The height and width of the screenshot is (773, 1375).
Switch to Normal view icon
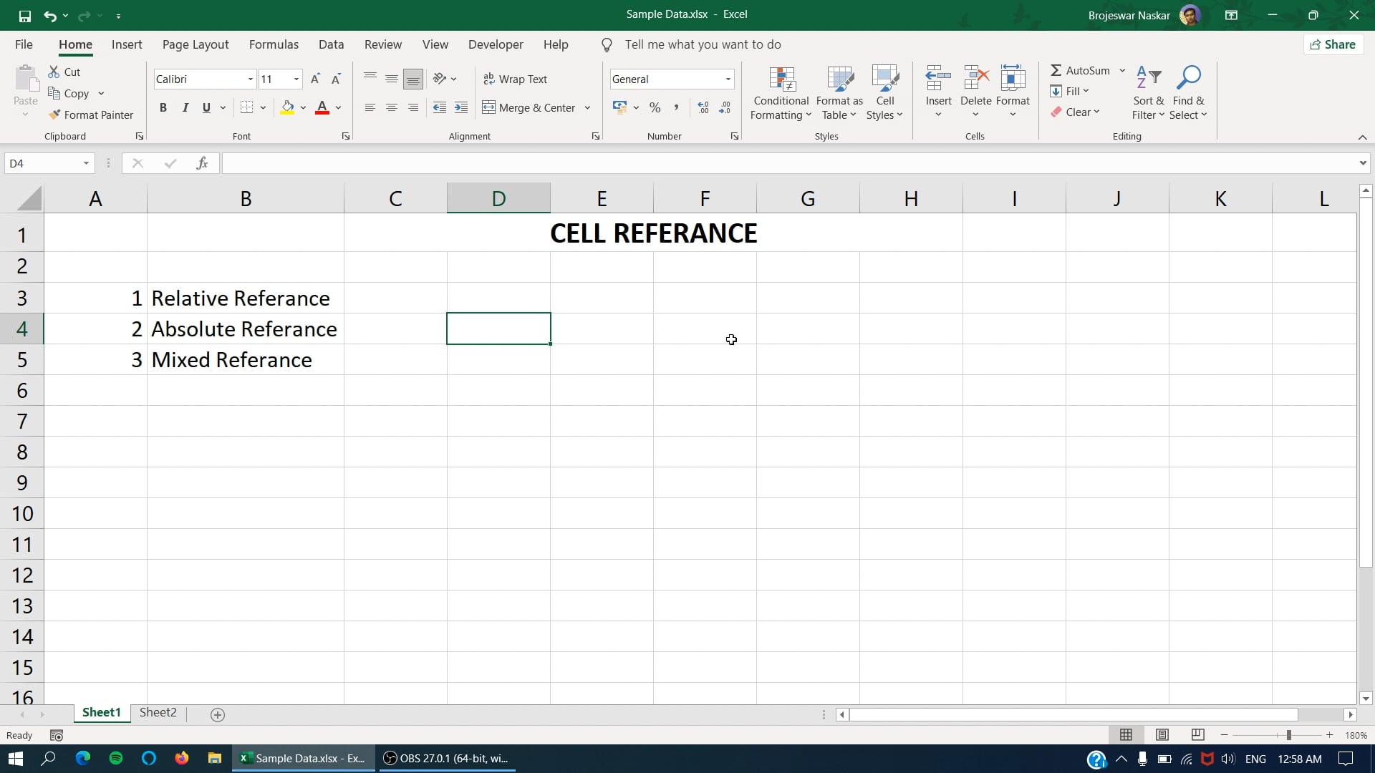coord(1126,735)
